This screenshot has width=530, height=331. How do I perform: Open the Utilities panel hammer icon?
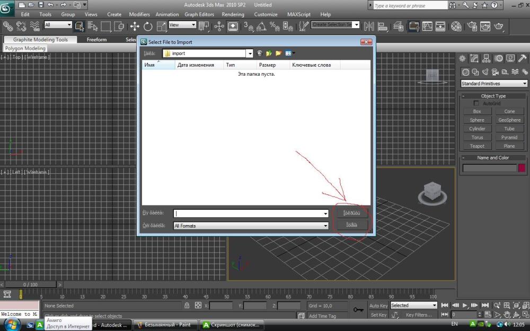coord(522,58)
